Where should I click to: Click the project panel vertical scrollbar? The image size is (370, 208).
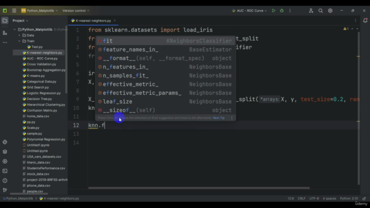pyautogui.click(x=66, y=59)
